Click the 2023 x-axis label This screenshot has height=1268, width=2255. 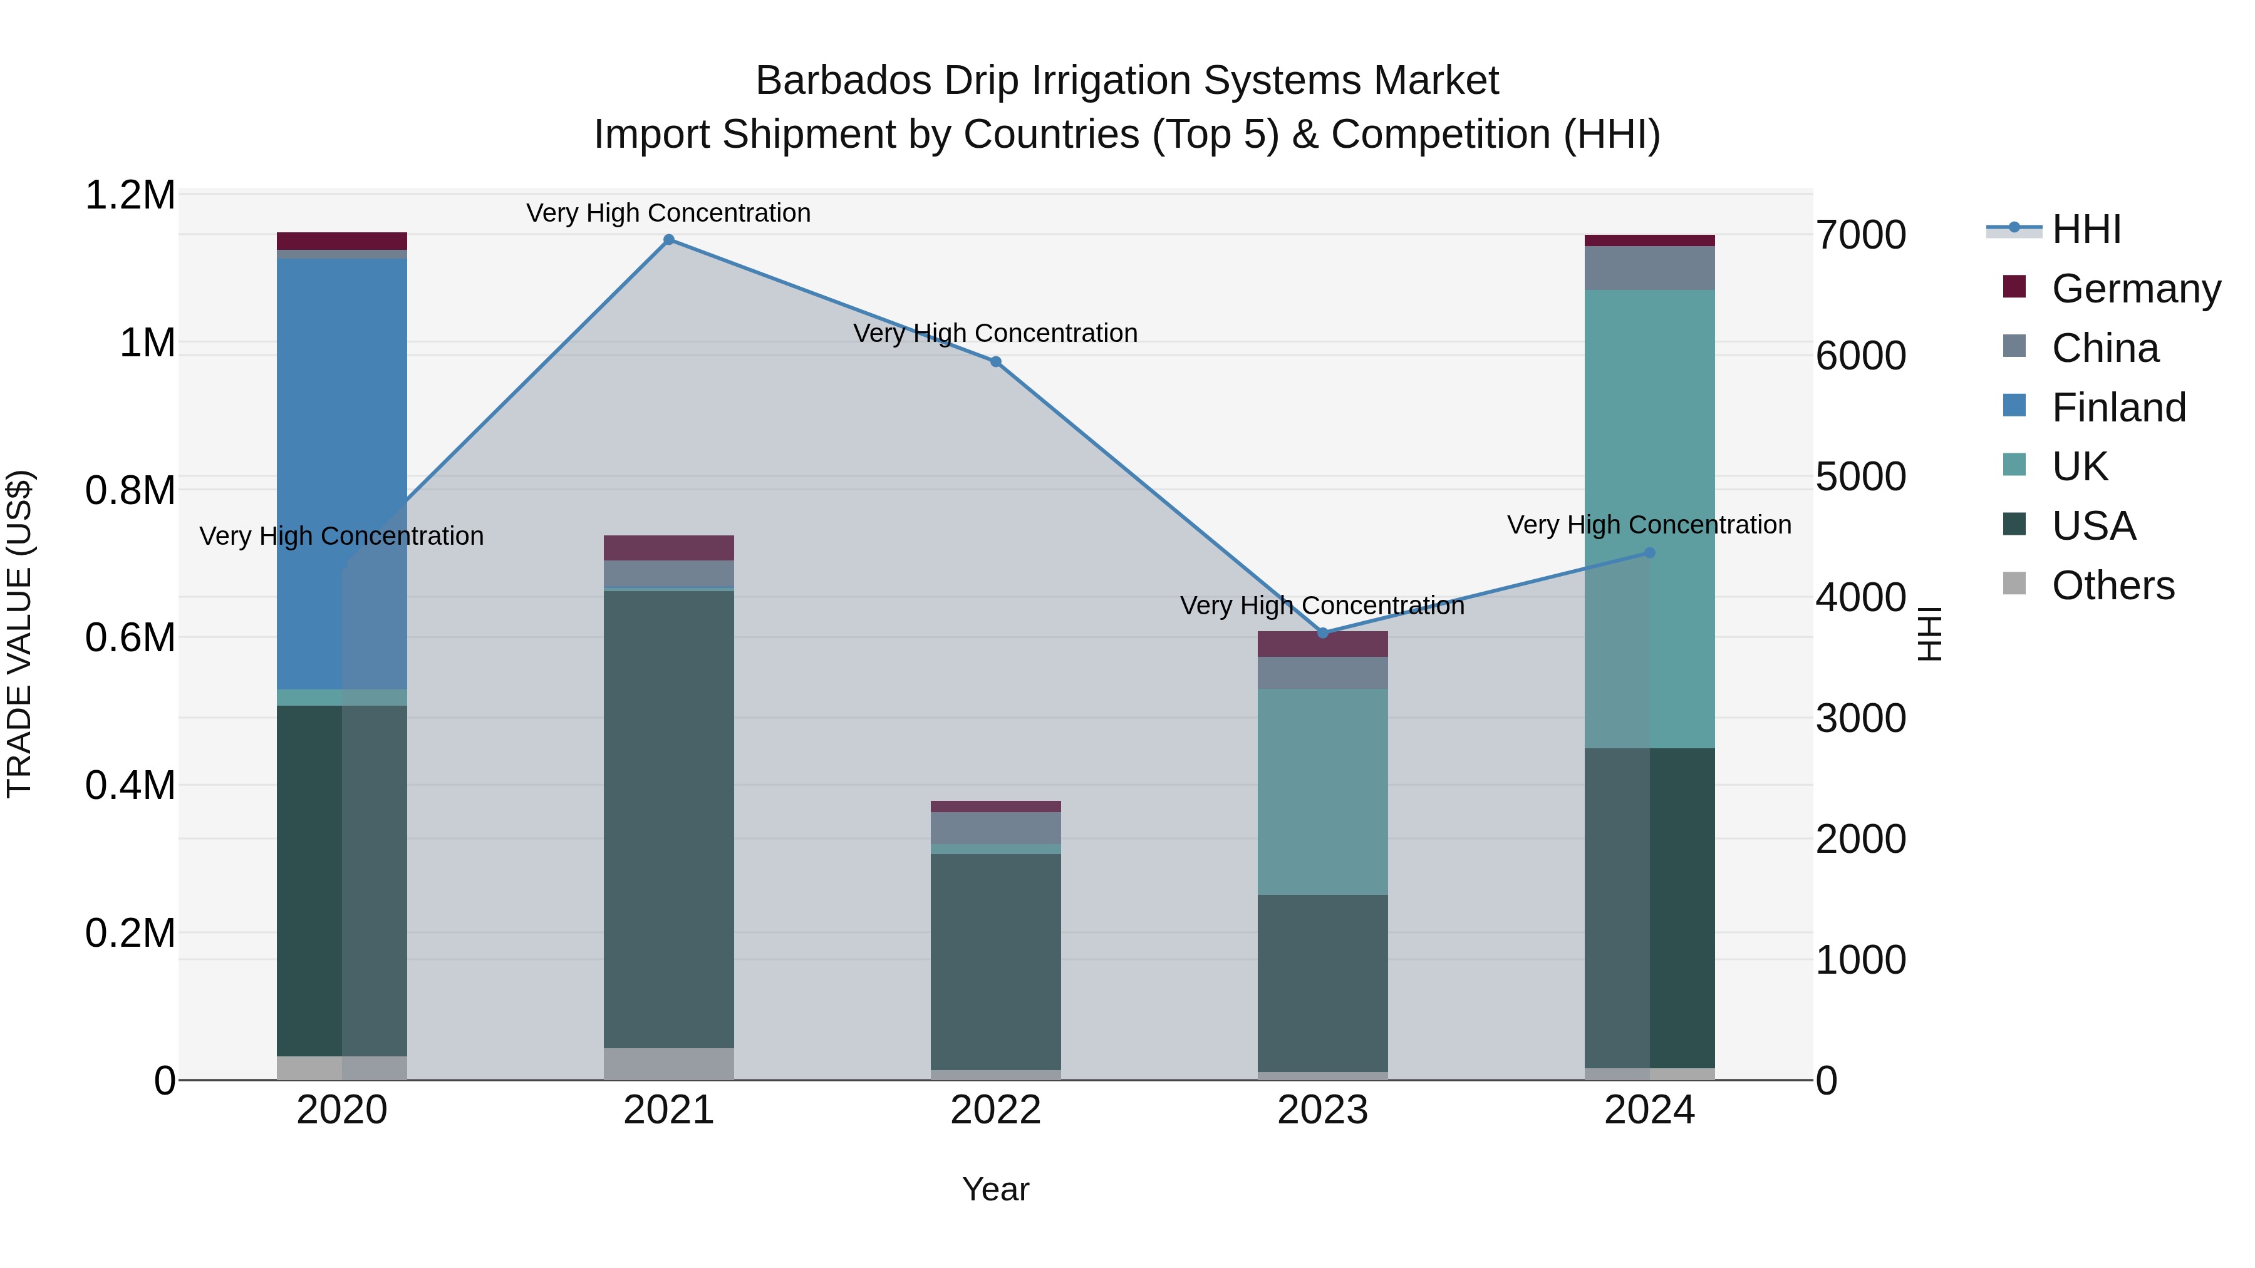1323,1110
